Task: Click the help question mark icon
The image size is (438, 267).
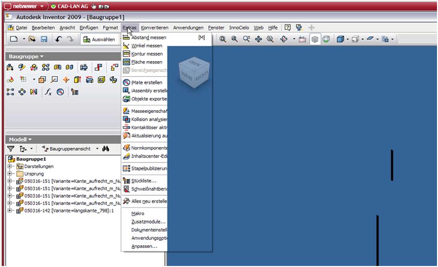Action: coord(287,27)
